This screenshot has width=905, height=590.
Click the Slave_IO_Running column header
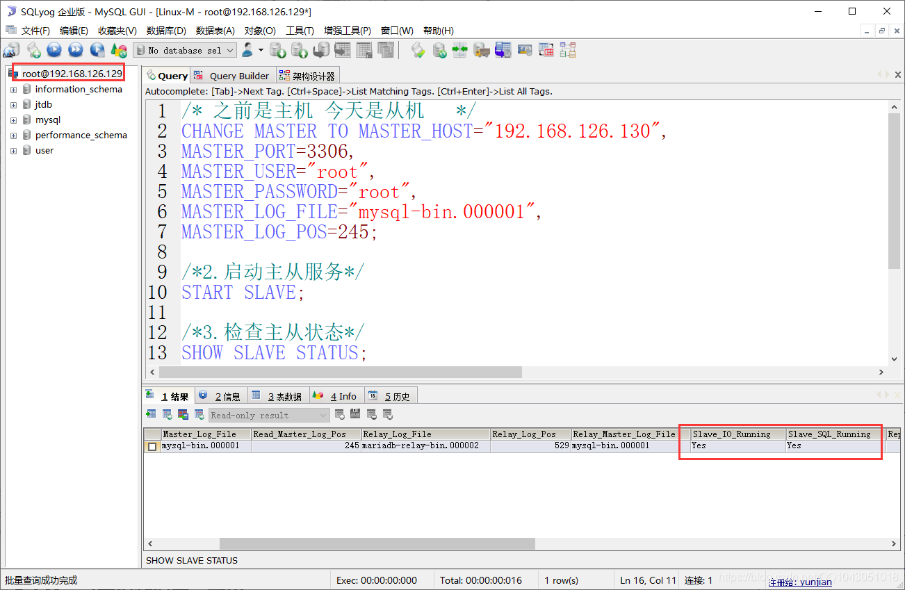click(x=737, y=434)
